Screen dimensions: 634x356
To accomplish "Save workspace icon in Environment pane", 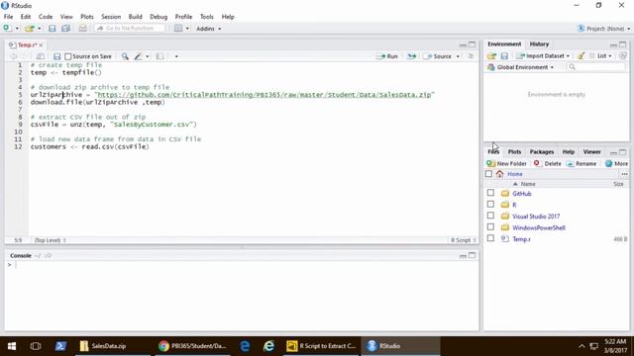I will pos(504,56).
